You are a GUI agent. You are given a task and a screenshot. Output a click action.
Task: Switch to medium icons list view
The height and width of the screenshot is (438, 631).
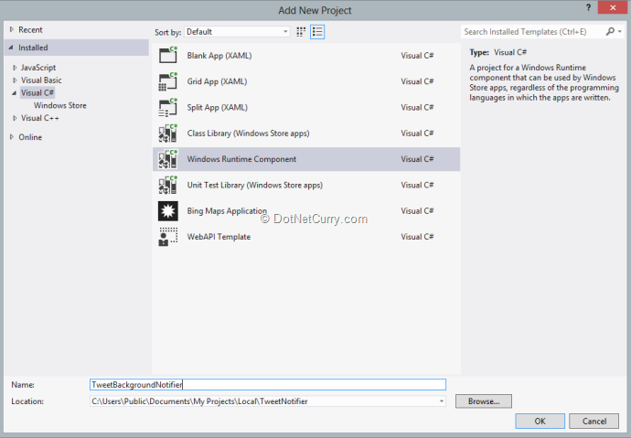(317, 32)
